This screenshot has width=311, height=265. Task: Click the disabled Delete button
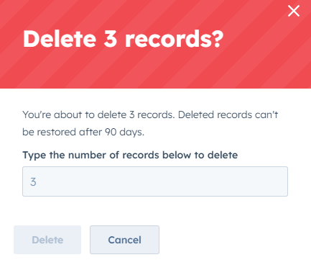pyautogui.click(x=47, y=240)
